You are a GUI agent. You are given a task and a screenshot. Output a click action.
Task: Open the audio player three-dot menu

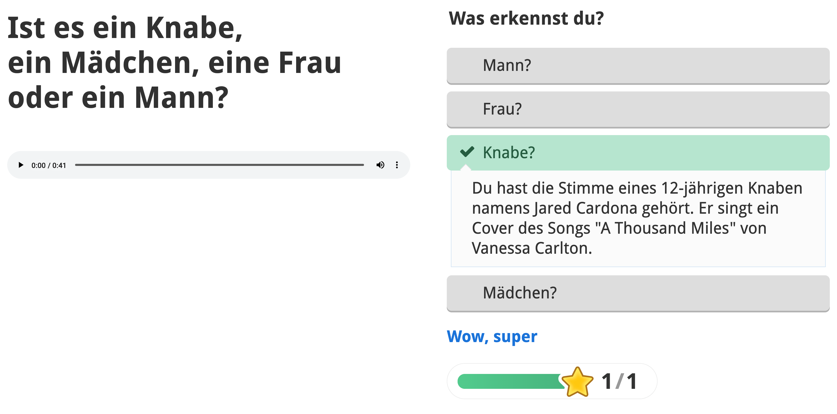click(397, 165)
